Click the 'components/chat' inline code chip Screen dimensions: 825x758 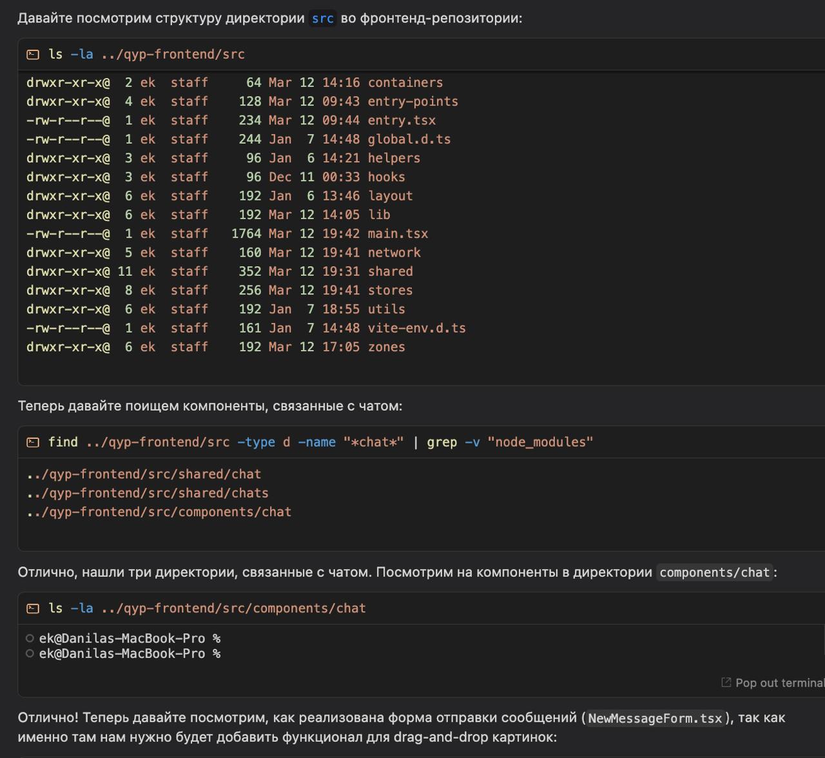(714, 572)
